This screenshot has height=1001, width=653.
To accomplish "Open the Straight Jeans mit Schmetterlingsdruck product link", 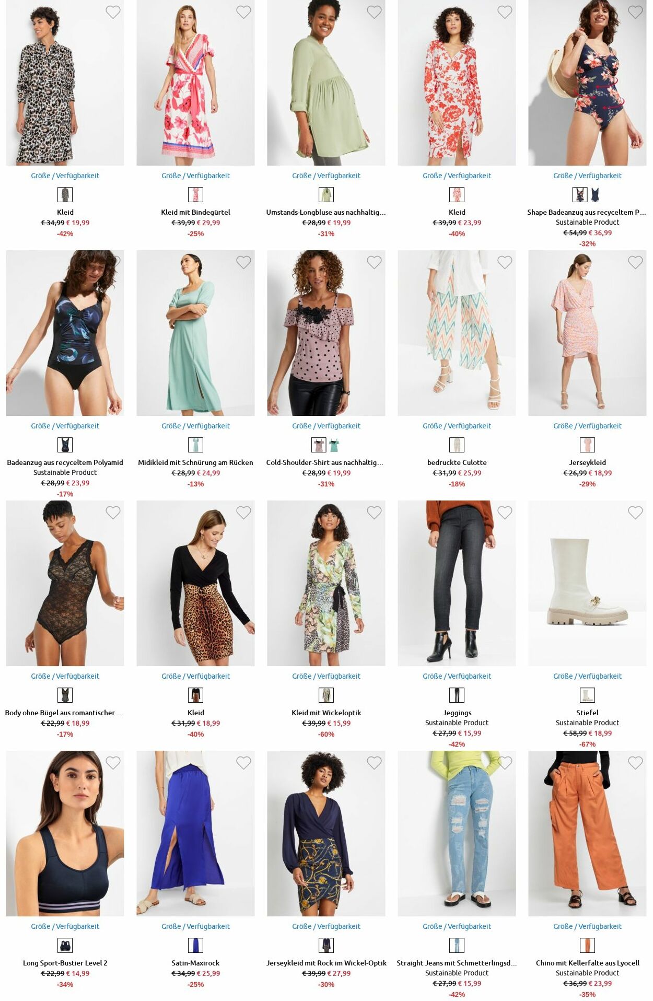I will click(x=457, y=963).
